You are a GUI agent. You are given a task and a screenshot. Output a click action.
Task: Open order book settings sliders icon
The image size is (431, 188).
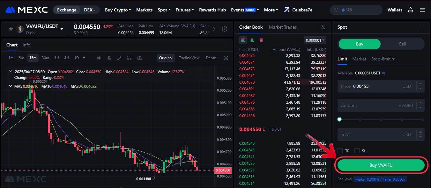(323, 27)
